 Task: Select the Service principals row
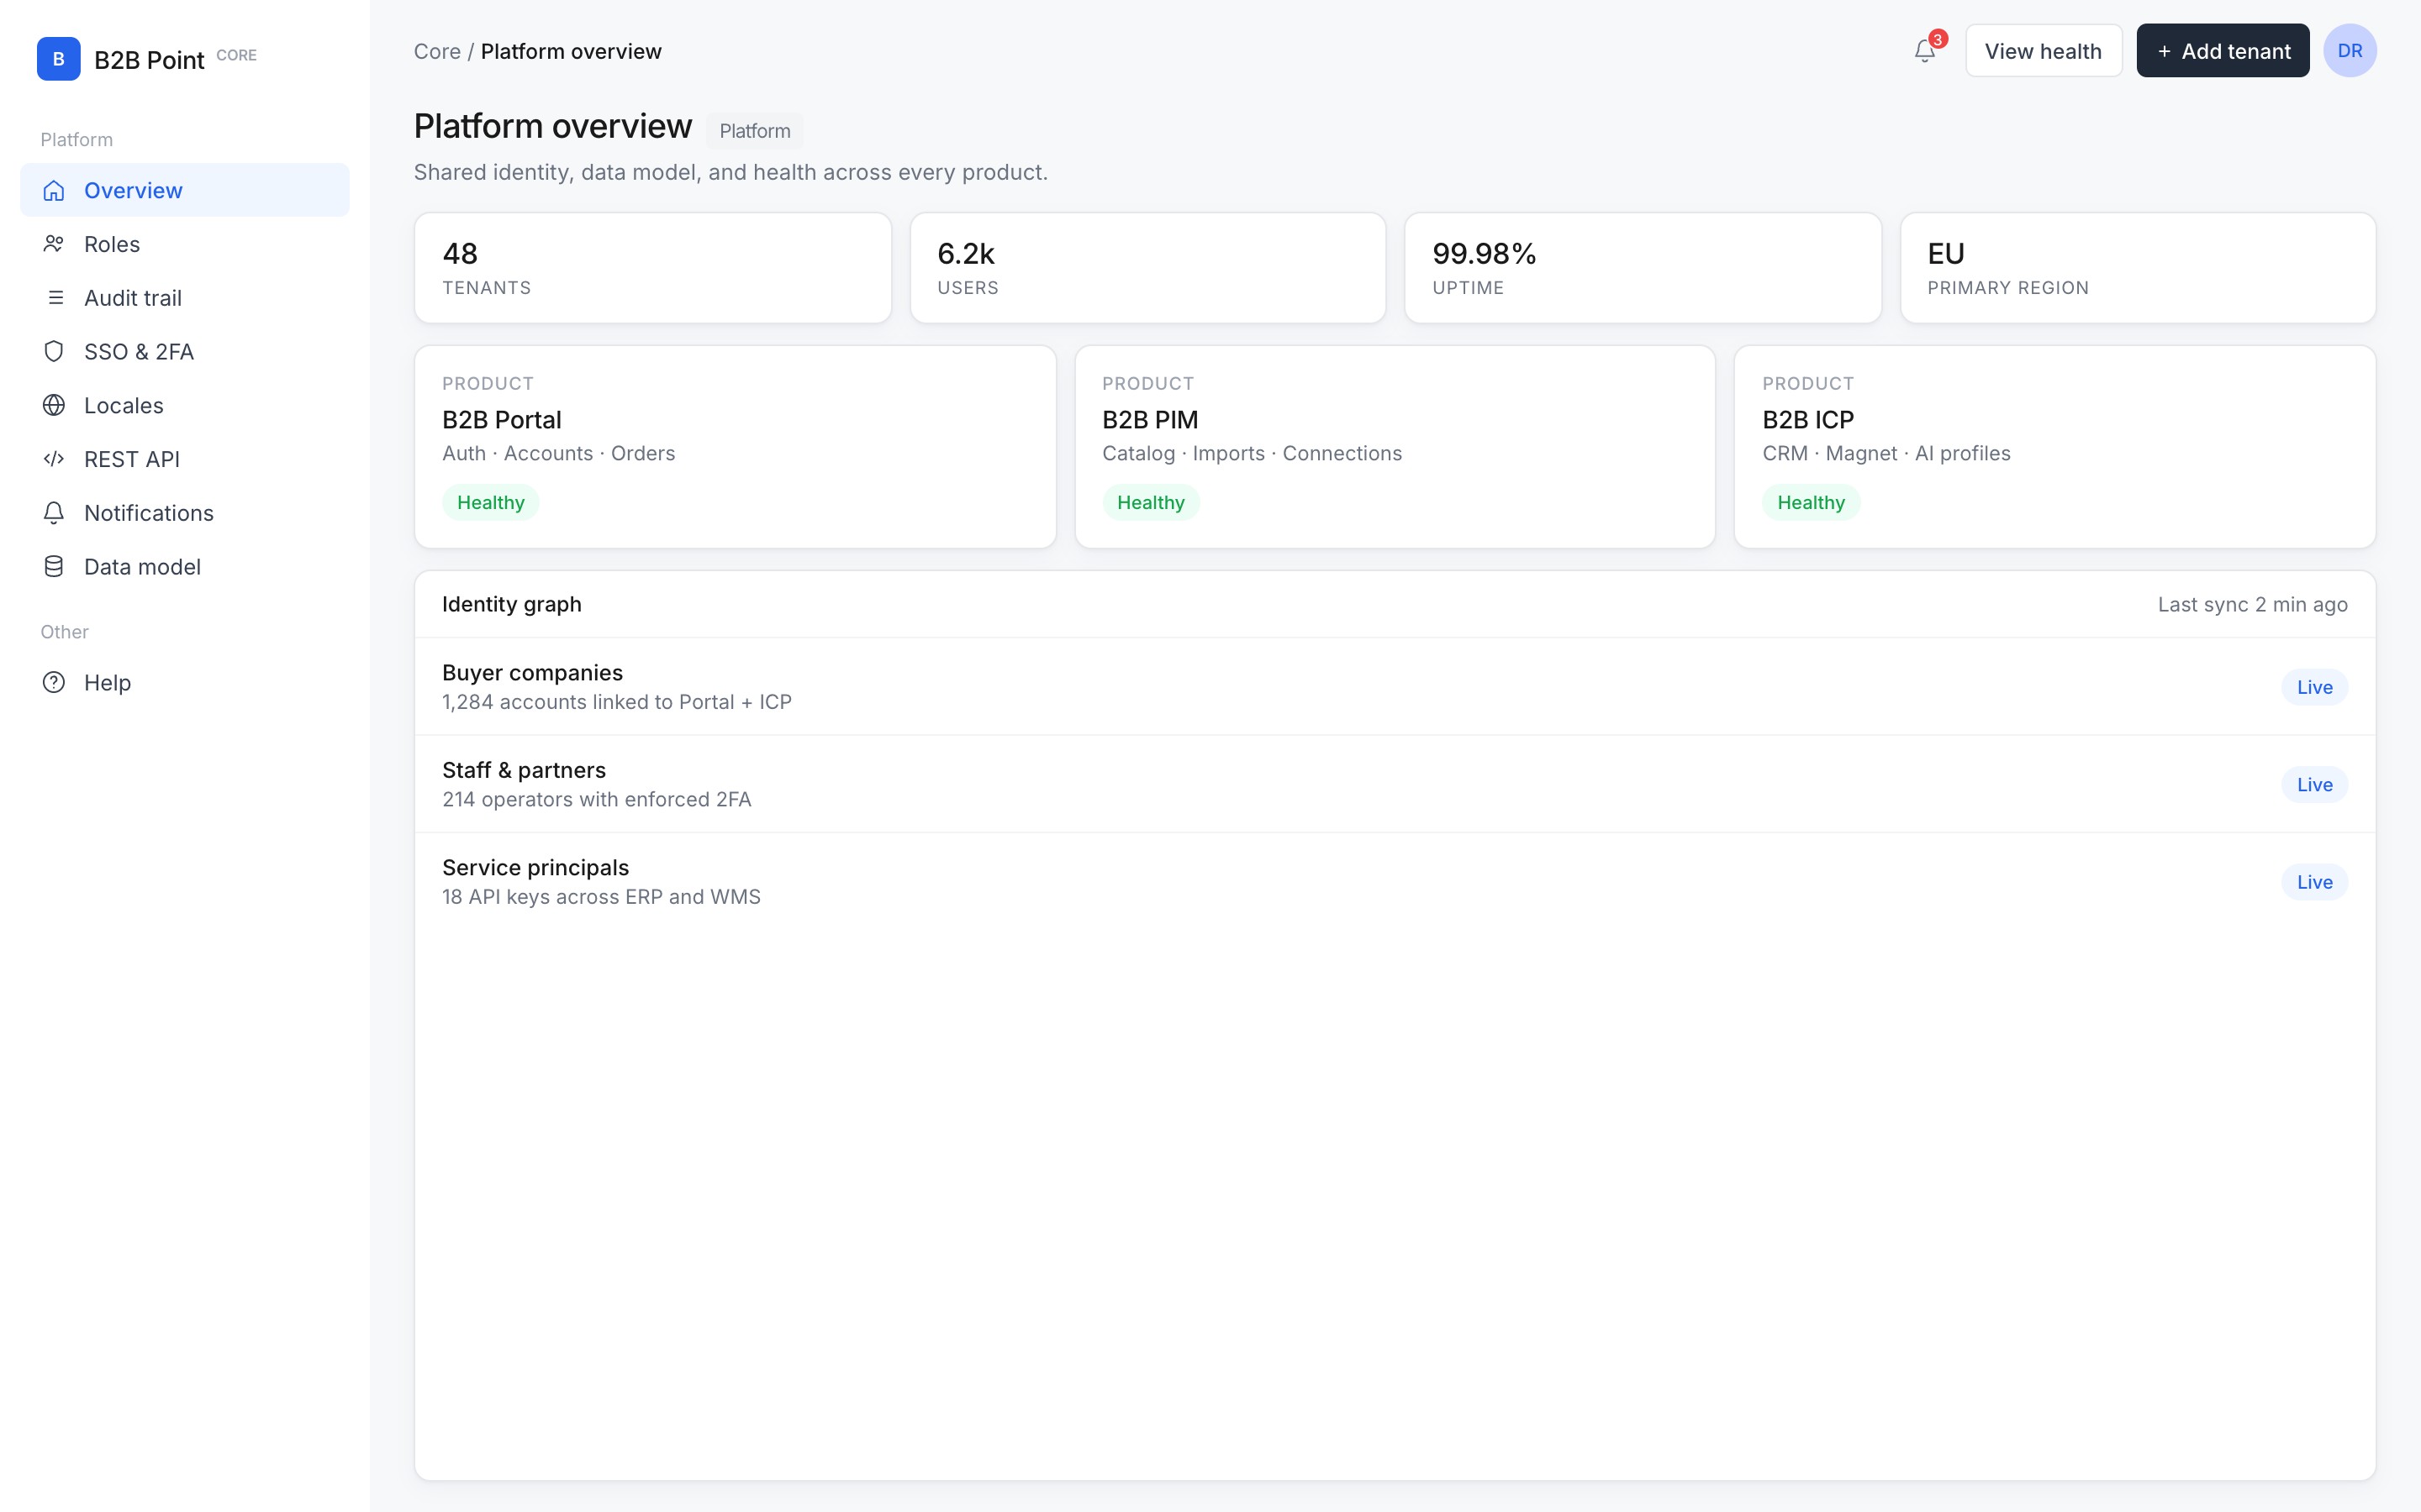tap(1395, 882)
